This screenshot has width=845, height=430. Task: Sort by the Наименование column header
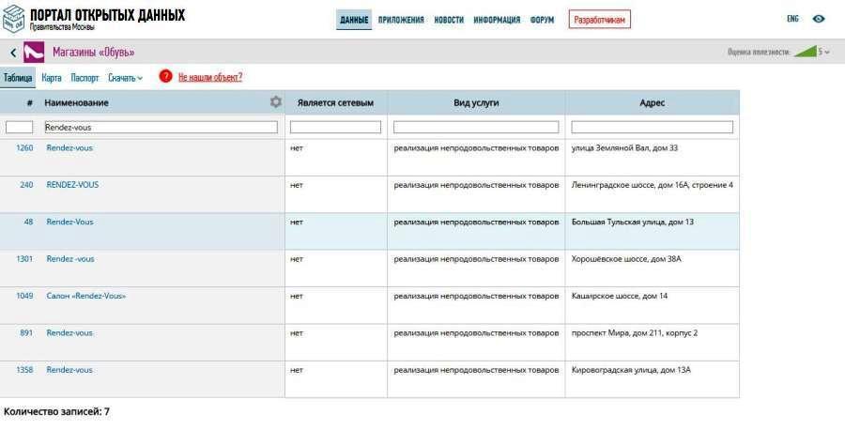(77, 102)
